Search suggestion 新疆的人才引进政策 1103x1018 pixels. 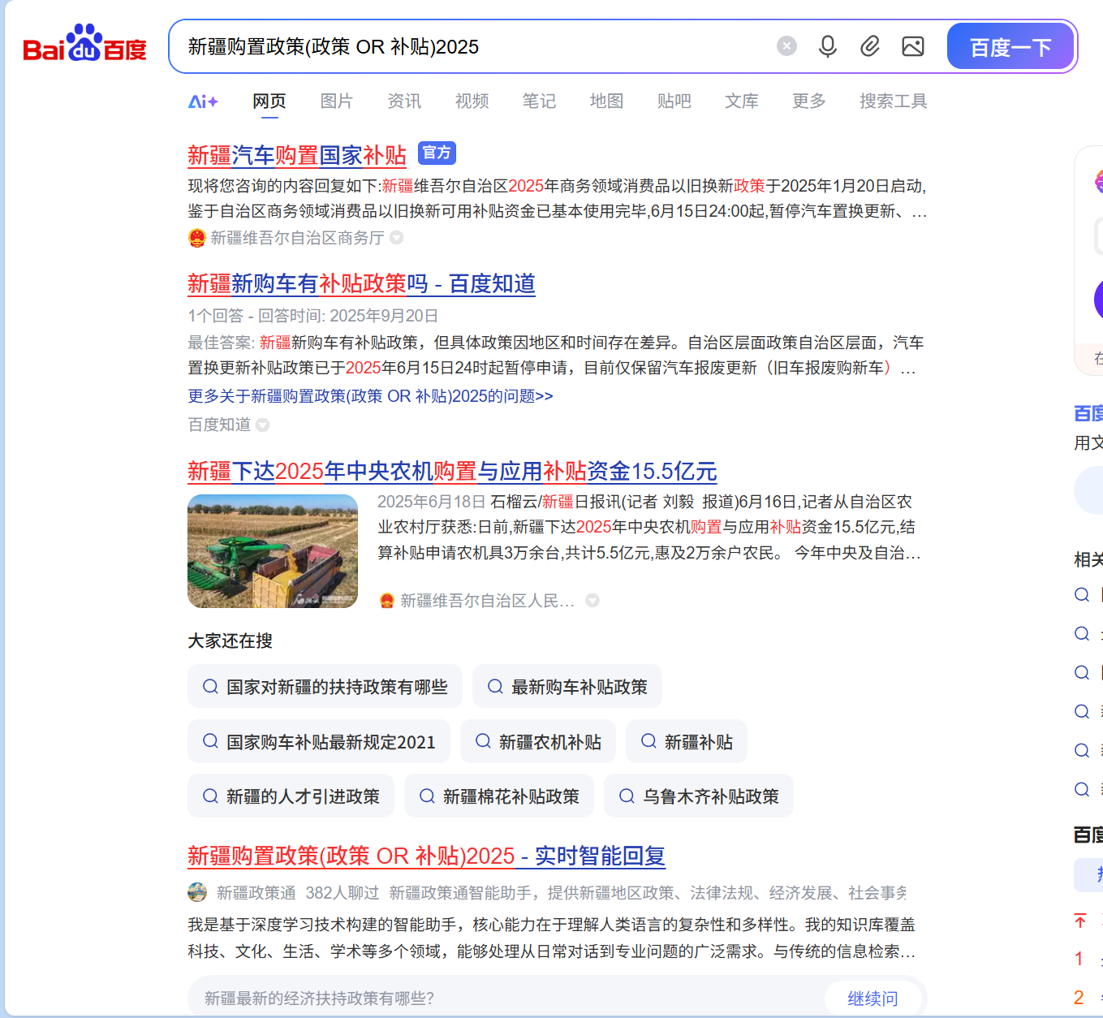click(x=291, y=796)
